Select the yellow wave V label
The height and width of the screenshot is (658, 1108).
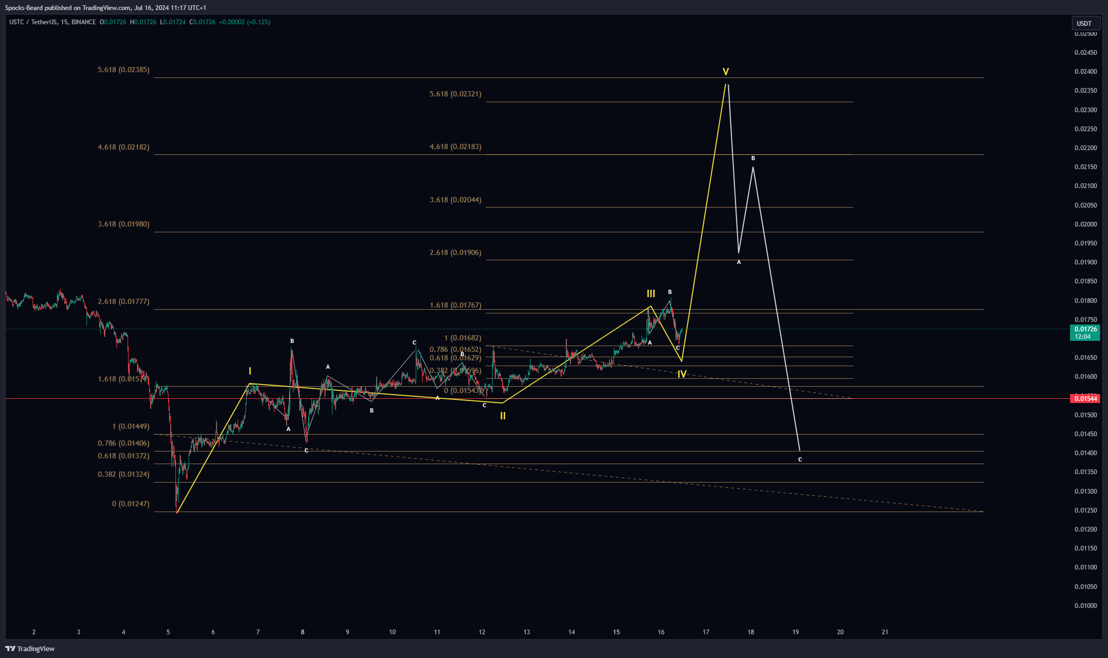[725, 72]
